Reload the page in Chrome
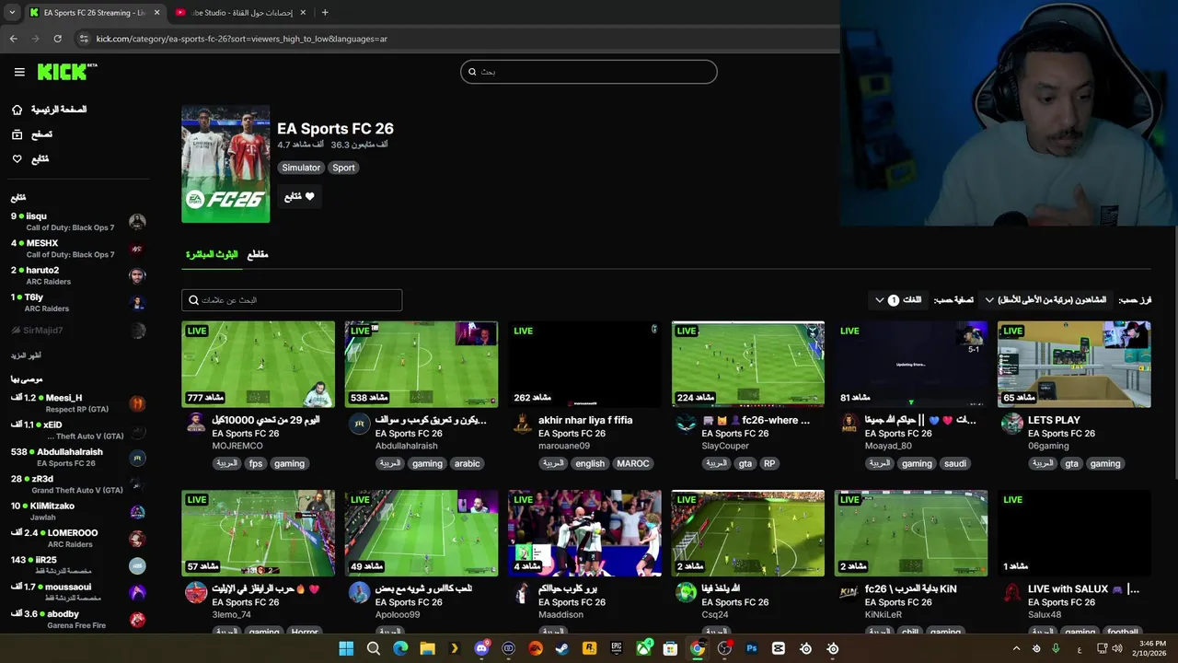This screenshot has width=1178, height=663. 57,39
